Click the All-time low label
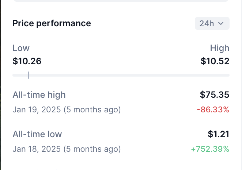 37,134
